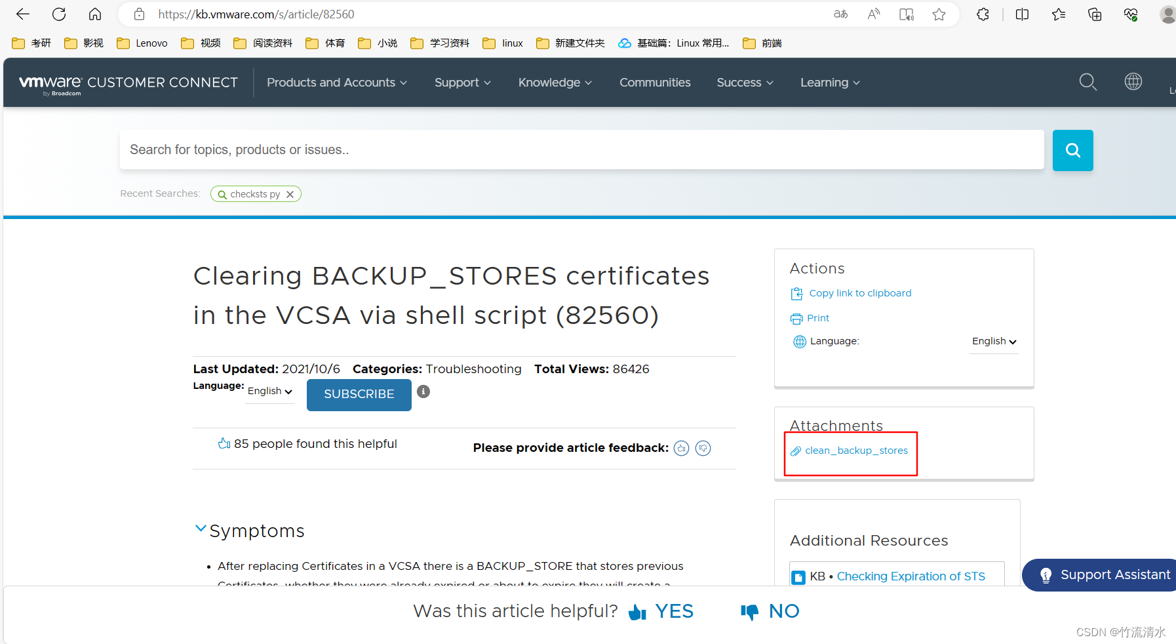Viewport: 1176px width, 644px height.
Task: Change article language under Last Updated
Action: [270, 391]
